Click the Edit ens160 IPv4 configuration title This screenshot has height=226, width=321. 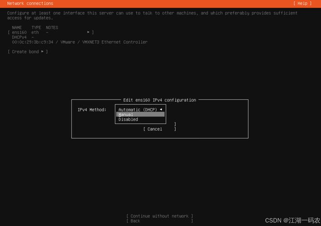(x=159, y=100)
